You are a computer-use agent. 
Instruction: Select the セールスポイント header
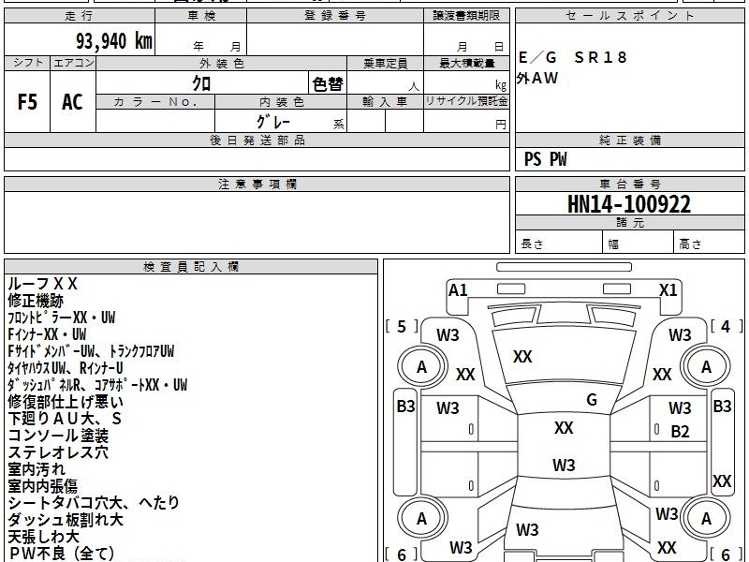(x=629, y=16)
